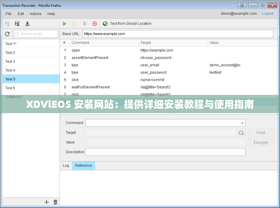
Task: Click the Test from Global Location globe icon
Action: 105,24
